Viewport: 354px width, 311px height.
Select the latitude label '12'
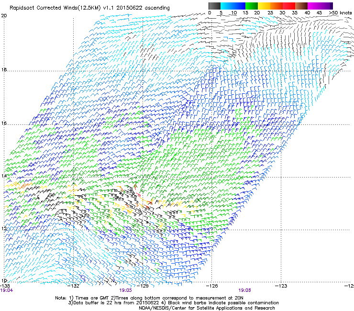[x=4, y=228]
